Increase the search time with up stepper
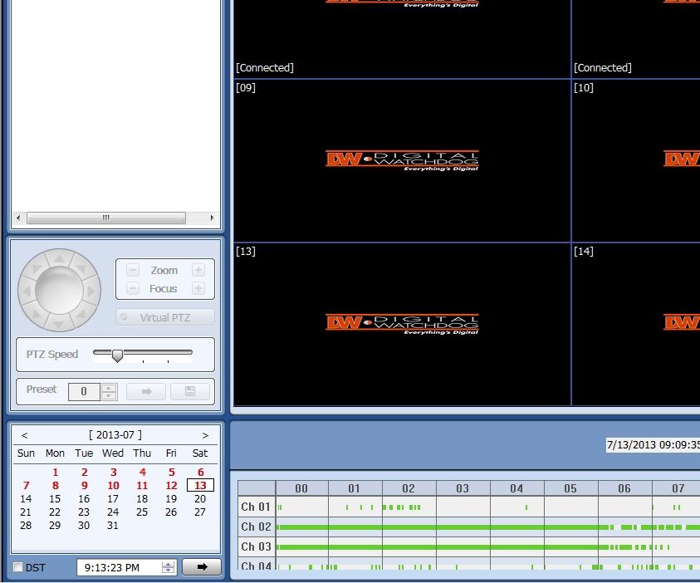This screenshot has height=583, width=700. (x=169, y=564)
